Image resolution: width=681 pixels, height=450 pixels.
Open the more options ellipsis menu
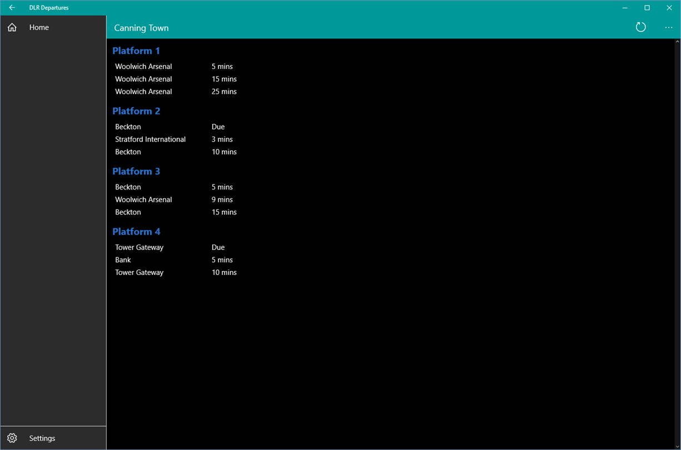[669, 27]
